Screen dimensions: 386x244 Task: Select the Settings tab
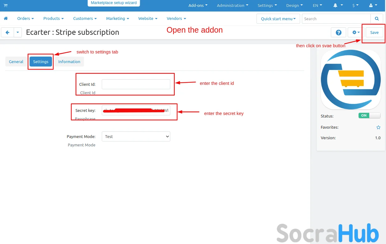[x=41, y=62]
